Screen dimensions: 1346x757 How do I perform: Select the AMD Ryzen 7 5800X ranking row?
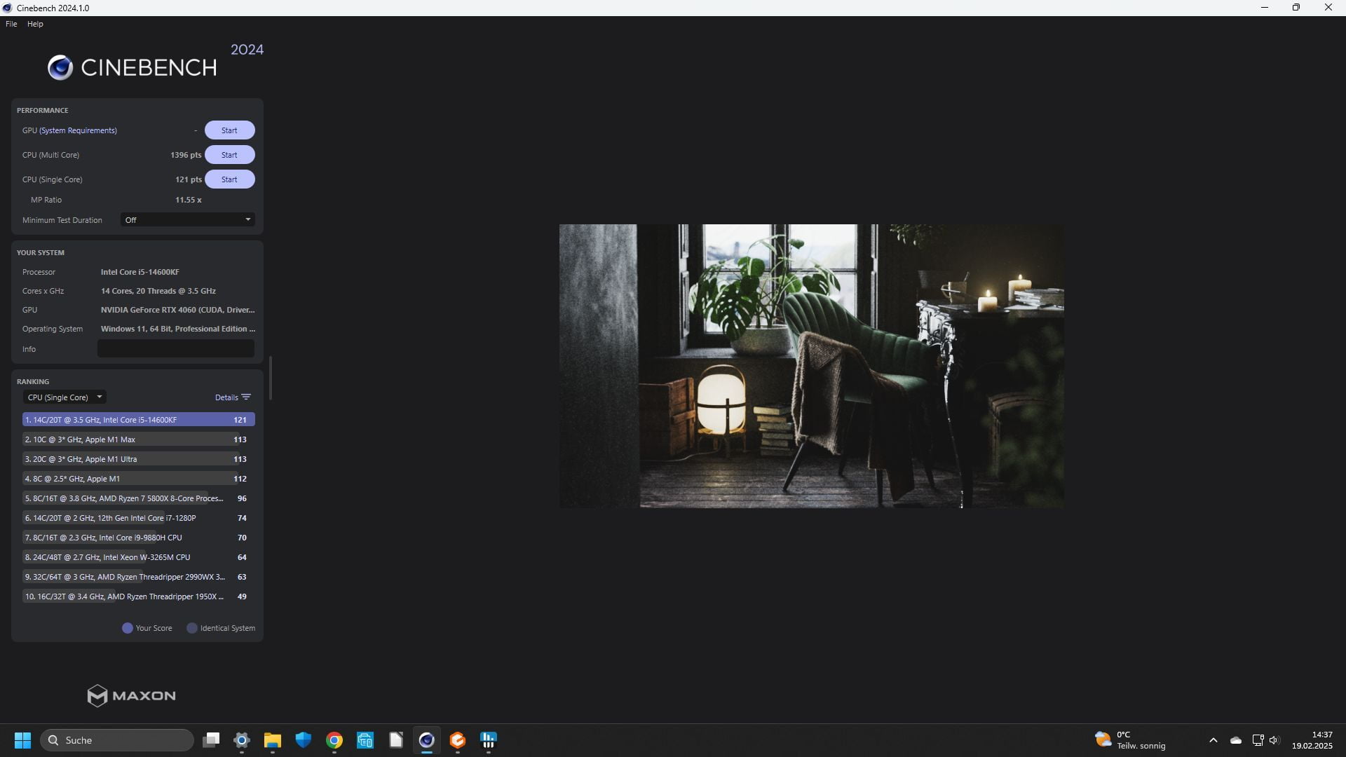(138, 498)
